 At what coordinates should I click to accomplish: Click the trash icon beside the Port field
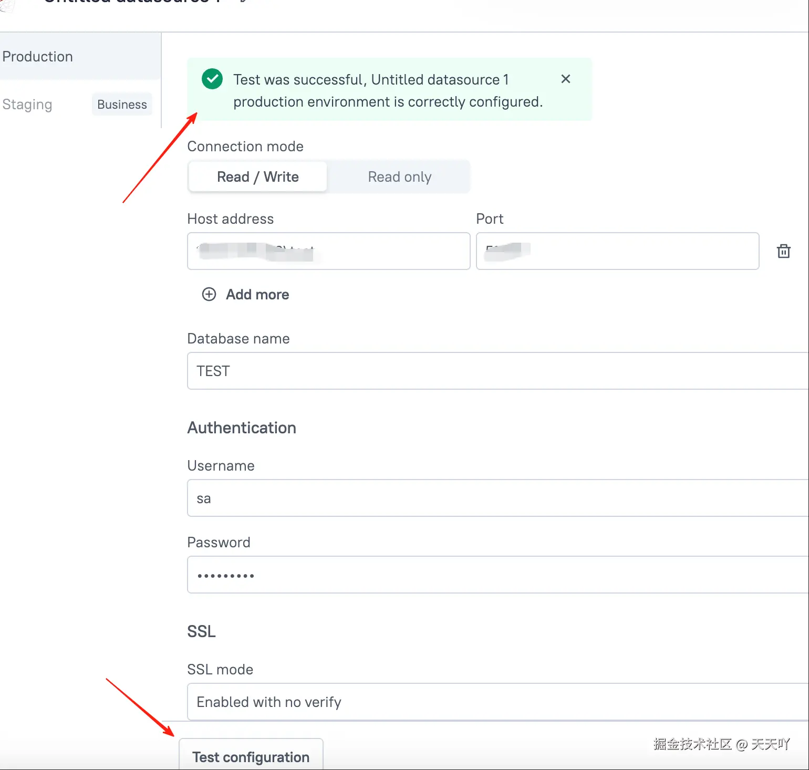pyautogui.click(x=783, y=252)
